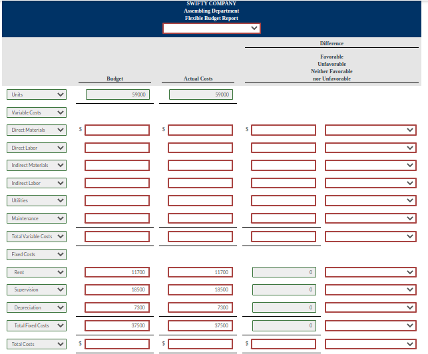Select favorable/unfavorable for Maintenance
This screenshot has height=354, width=428.
click(370, 218)
